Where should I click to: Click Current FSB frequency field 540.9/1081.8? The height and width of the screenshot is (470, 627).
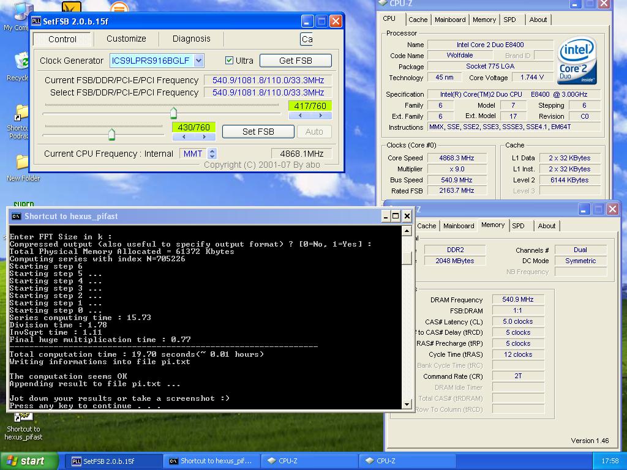click(x=268, y=80)
